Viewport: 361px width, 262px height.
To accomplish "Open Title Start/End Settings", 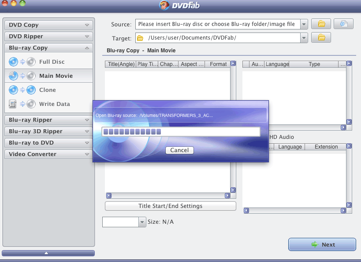I will [x=171, y=206].
